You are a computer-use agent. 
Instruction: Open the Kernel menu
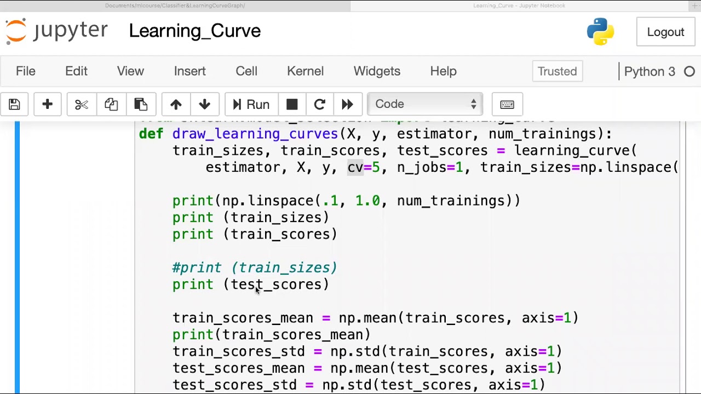click(x=305, y=71)
